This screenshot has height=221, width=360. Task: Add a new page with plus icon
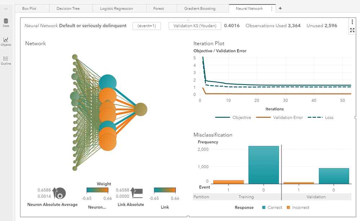[x=280, y=8]
